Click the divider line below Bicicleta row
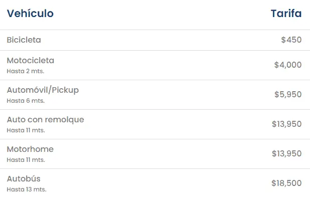 (x=155, y=51)
